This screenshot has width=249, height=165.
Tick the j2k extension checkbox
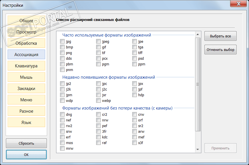pos(62,89)
